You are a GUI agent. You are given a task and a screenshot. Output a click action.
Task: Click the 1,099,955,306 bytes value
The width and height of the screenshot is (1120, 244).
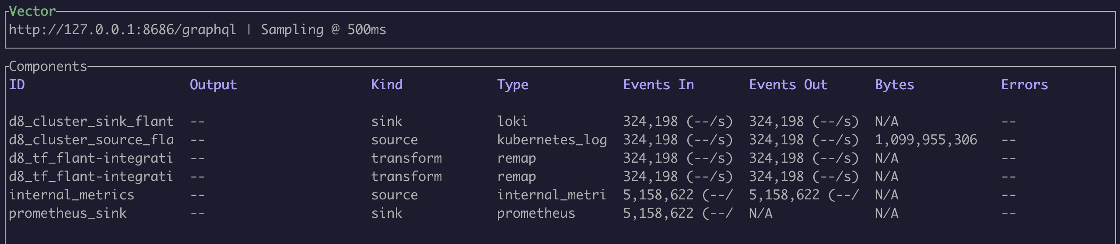pyautogui.click(x=926, y=139)
